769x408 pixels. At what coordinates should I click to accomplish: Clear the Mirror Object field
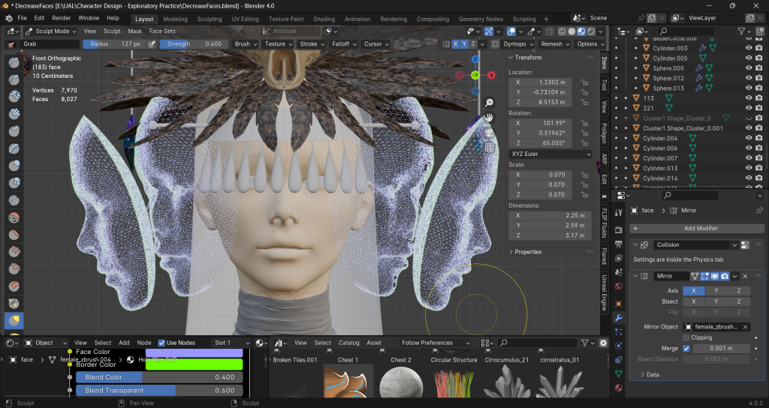[x=745, y=327]
